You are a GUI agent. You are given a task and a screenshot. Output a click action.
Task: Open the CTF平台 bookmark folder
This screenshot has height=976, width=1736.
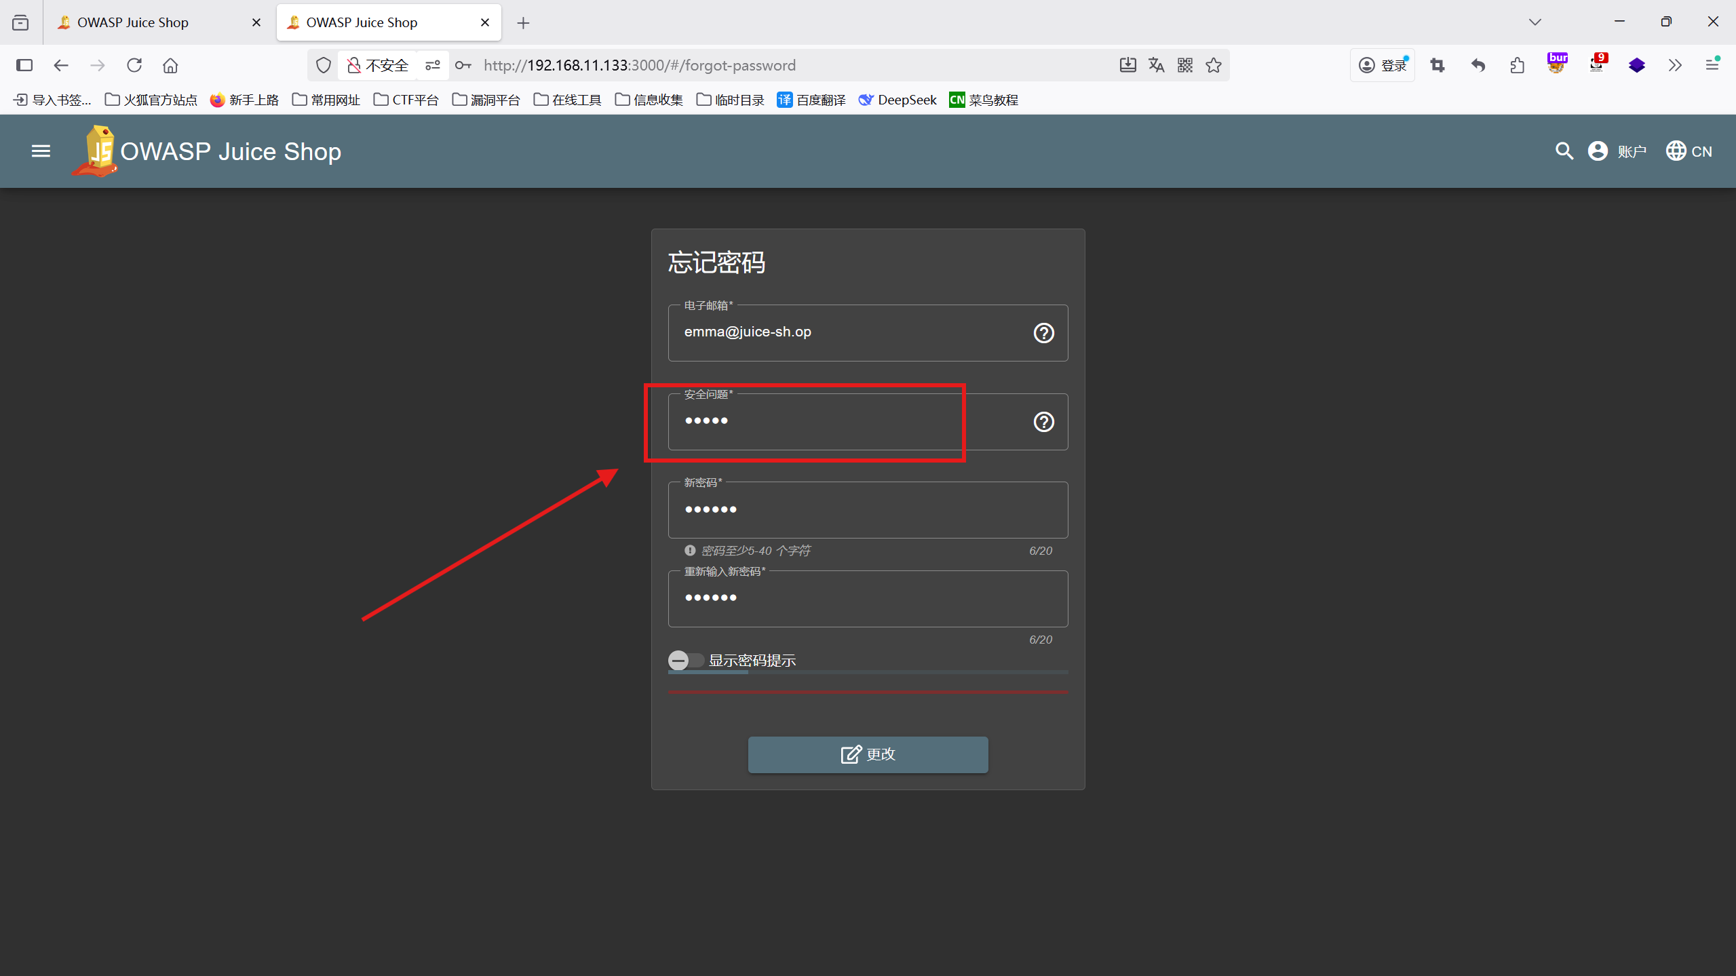tap(406, 100)
